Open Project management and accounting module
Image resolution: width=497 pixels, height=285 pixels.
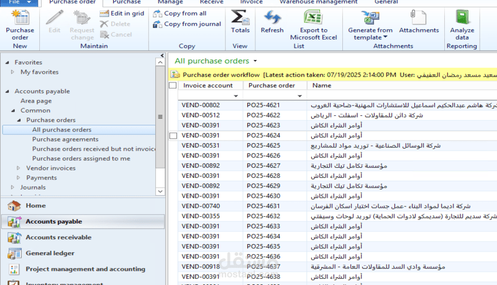pos(83,269)
